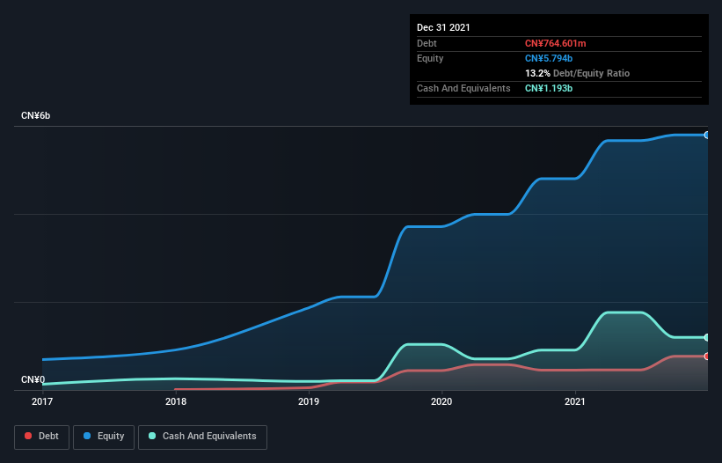Click the 13.2% Debt/Equity Ratio text
This screenshot has width=722, height=463.
tap(578, 73)
